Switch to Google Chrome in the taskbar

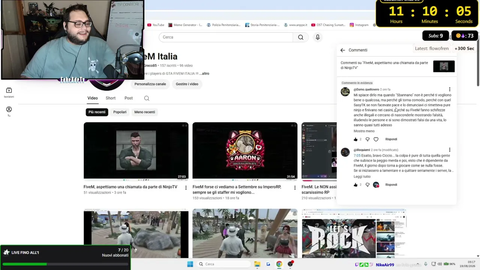279,264
